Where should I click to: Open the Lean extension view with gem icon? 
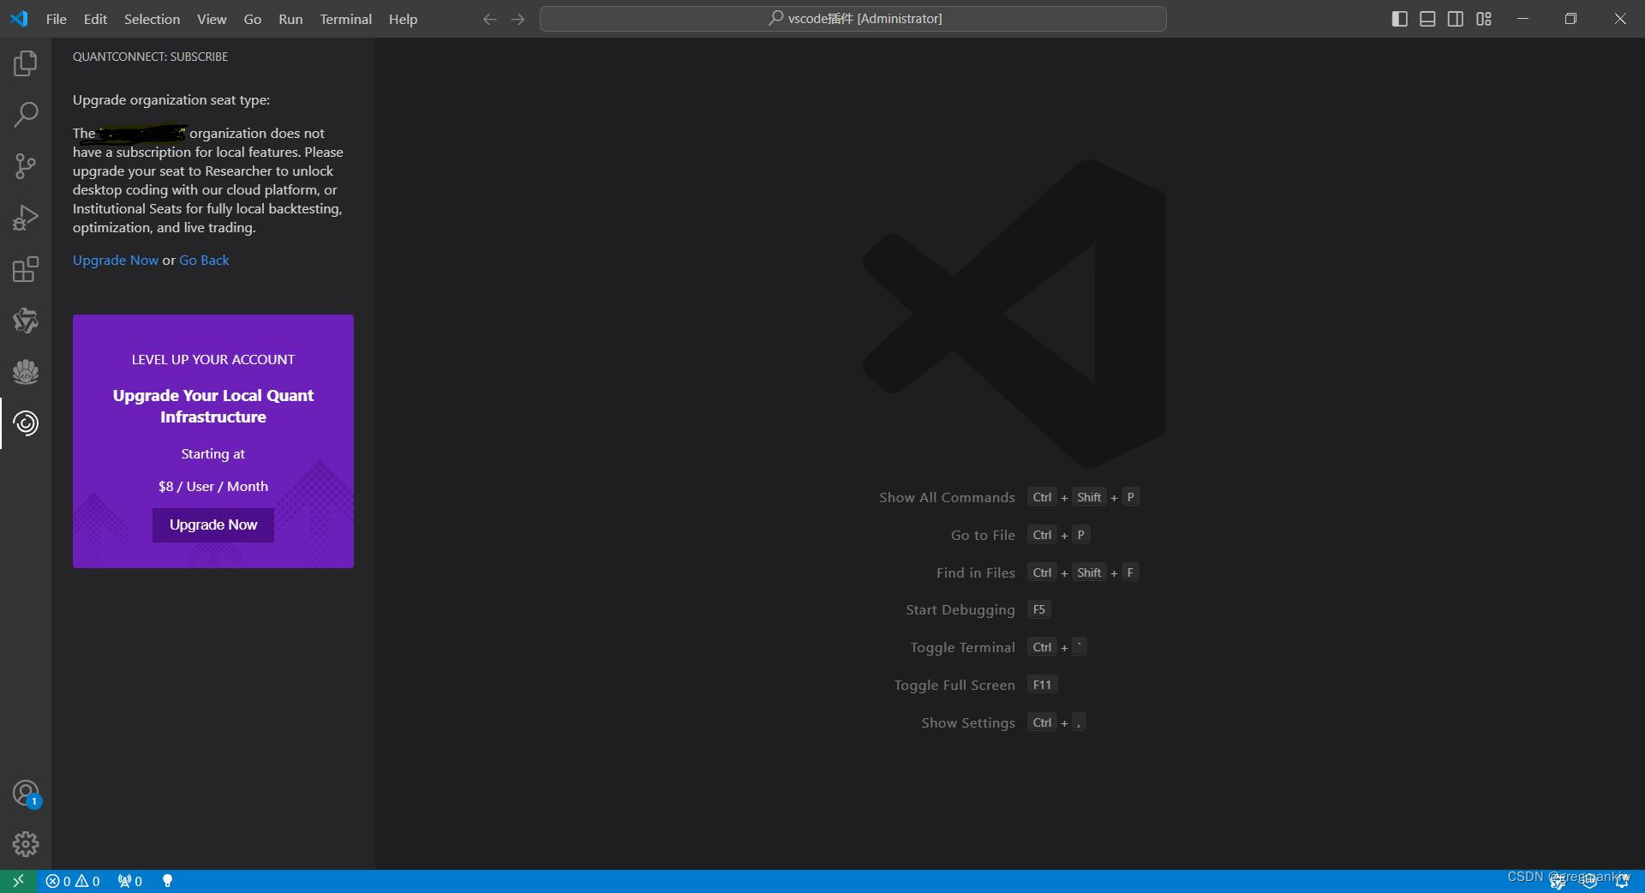pos(26,321)
